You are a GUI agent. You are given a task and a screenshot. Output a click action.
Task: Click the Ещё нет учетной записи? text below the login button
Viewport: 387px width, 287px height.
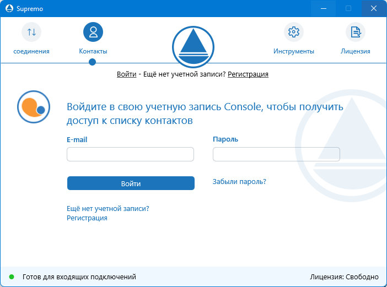(x=108, y=209)
